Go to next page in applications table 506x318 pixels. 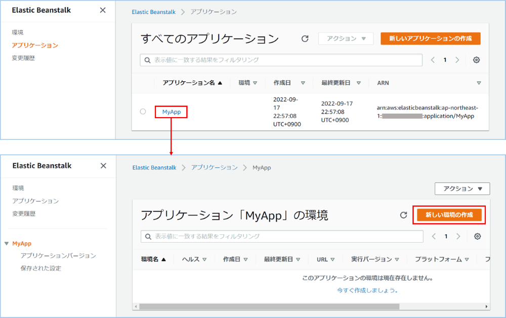(x=457, y=60)
